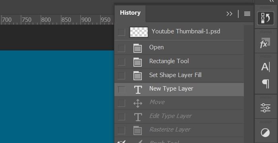278x143 pixels.
Task: Click the Move state arrows icon
Action: [138, 103]
